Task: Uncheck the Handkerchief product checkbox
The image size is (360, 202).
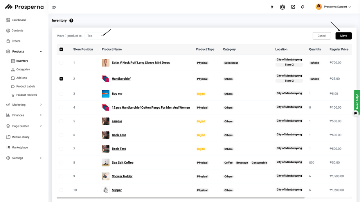Action: click(61, 79)
